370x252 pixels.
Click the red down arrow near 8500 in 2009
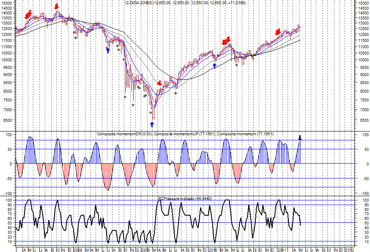(x=159, y=83)
